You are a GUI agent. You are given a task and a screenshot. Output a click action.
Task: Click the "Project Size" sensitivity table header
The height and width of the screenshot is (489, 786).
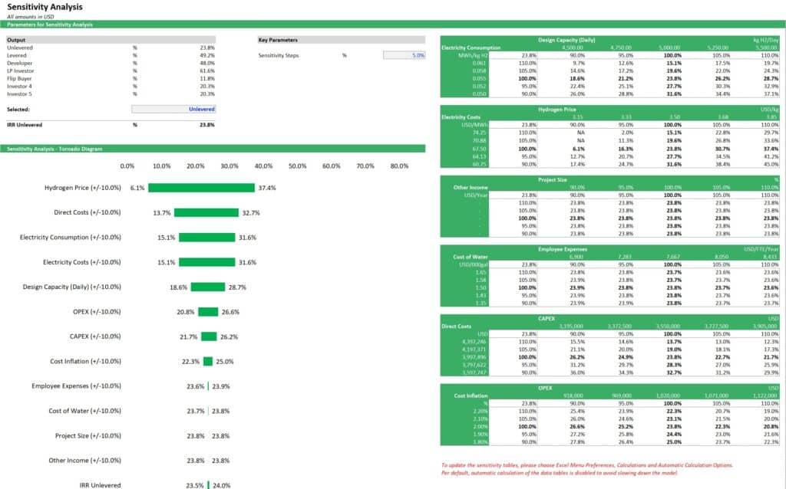click(x=553, y=179)
